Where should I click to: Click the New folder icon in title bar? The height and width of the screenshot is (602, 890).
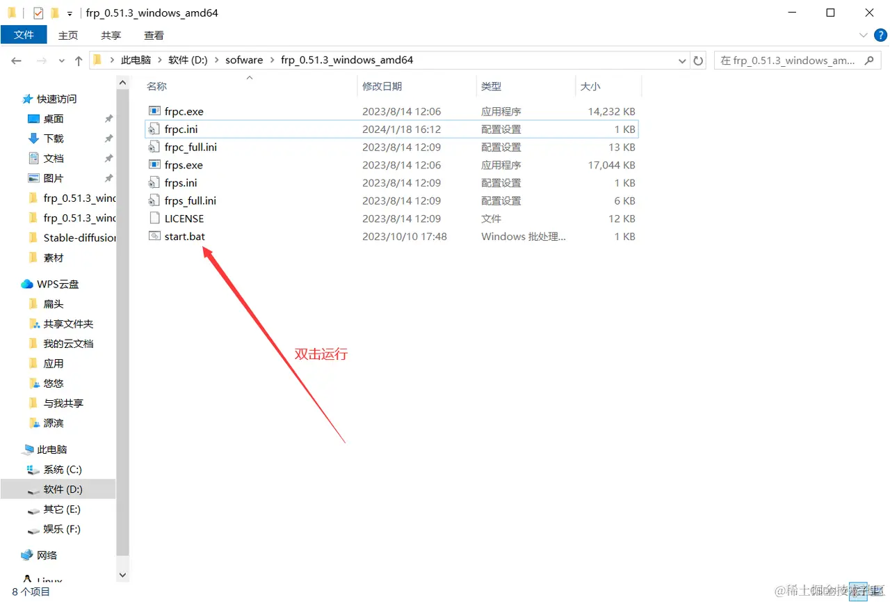(55, 13)
